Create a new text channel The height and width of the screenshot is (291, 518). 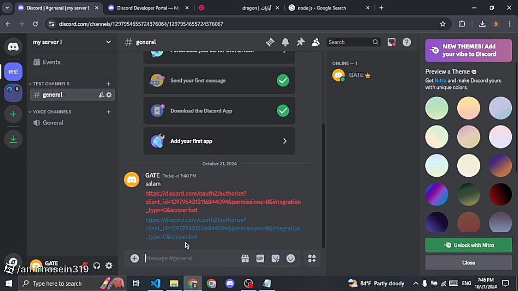click(108, 84)
